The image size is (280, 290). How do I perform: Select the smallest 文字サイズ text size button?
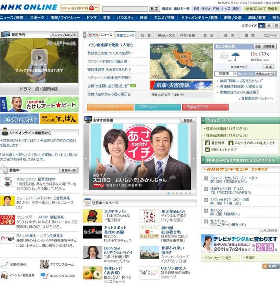[x=261, y=26]
